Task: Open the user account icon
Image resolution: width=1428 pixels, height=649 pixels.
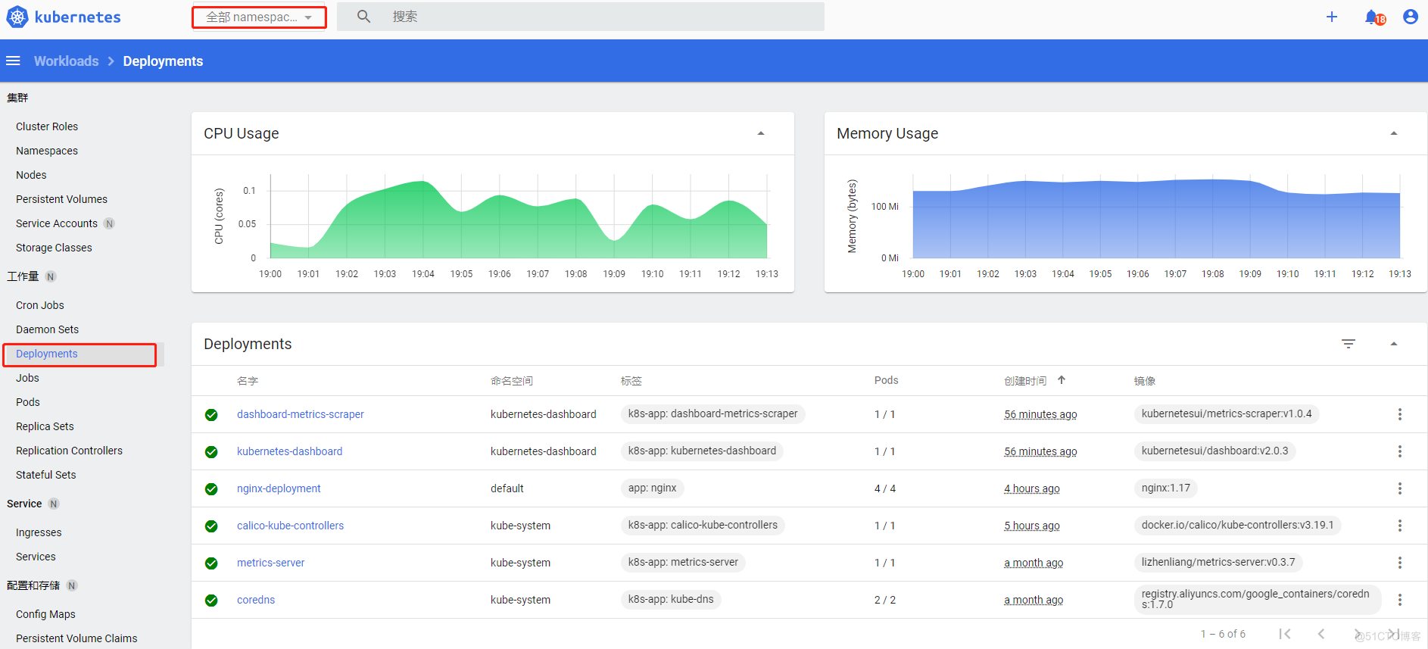Action: tap(1411, 17)
